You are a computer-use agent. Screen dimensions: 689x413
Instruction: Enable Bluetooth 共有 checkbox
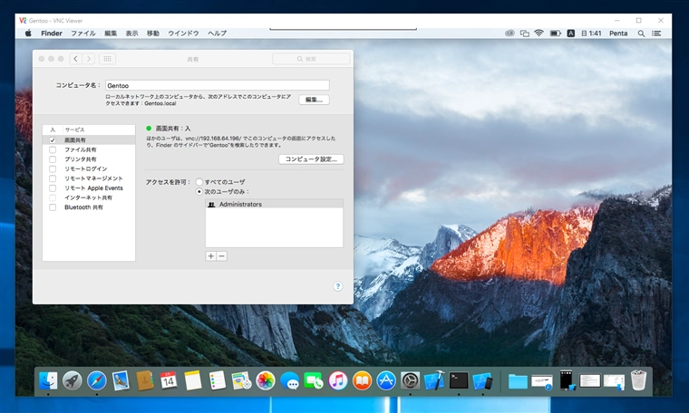(53, 207)
